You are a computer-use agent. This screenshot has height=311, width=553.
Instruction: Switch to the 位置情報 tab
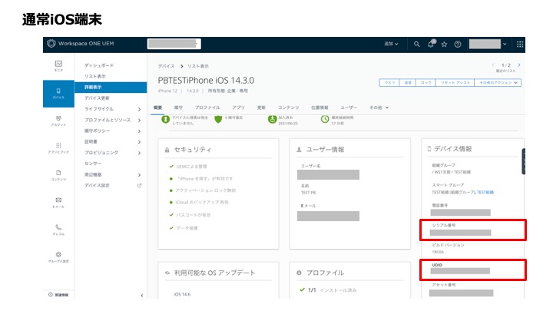(x=320, y=108)
